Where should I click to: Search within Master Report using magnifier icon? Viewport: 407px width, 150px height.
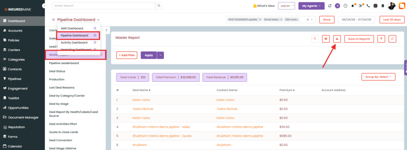(315, 39)
